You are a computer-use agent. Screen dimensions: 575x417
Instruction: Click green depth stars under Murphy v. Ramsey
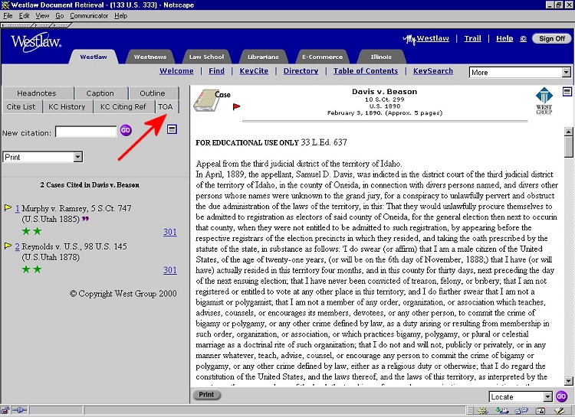coord(31,231)
